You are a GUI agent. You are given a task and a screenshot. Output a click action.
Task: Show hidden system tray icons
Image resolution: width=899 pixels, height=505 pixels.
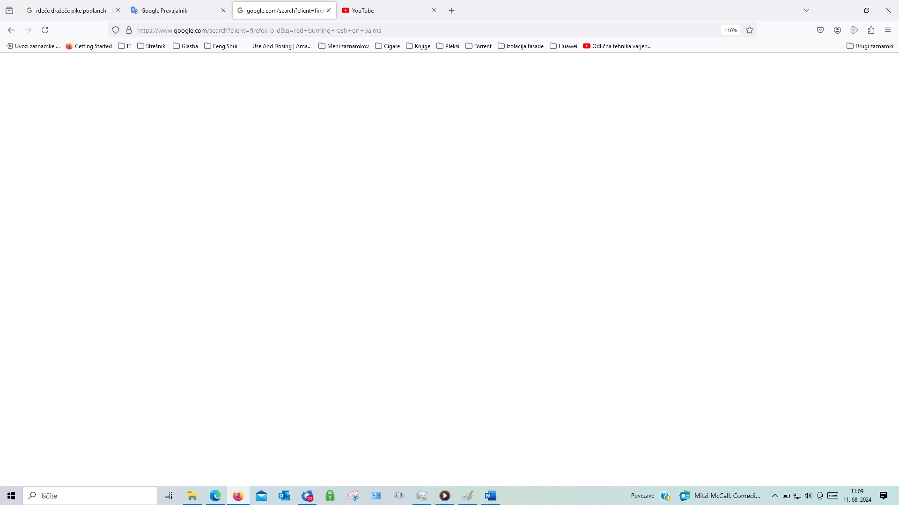pos(774,496)
